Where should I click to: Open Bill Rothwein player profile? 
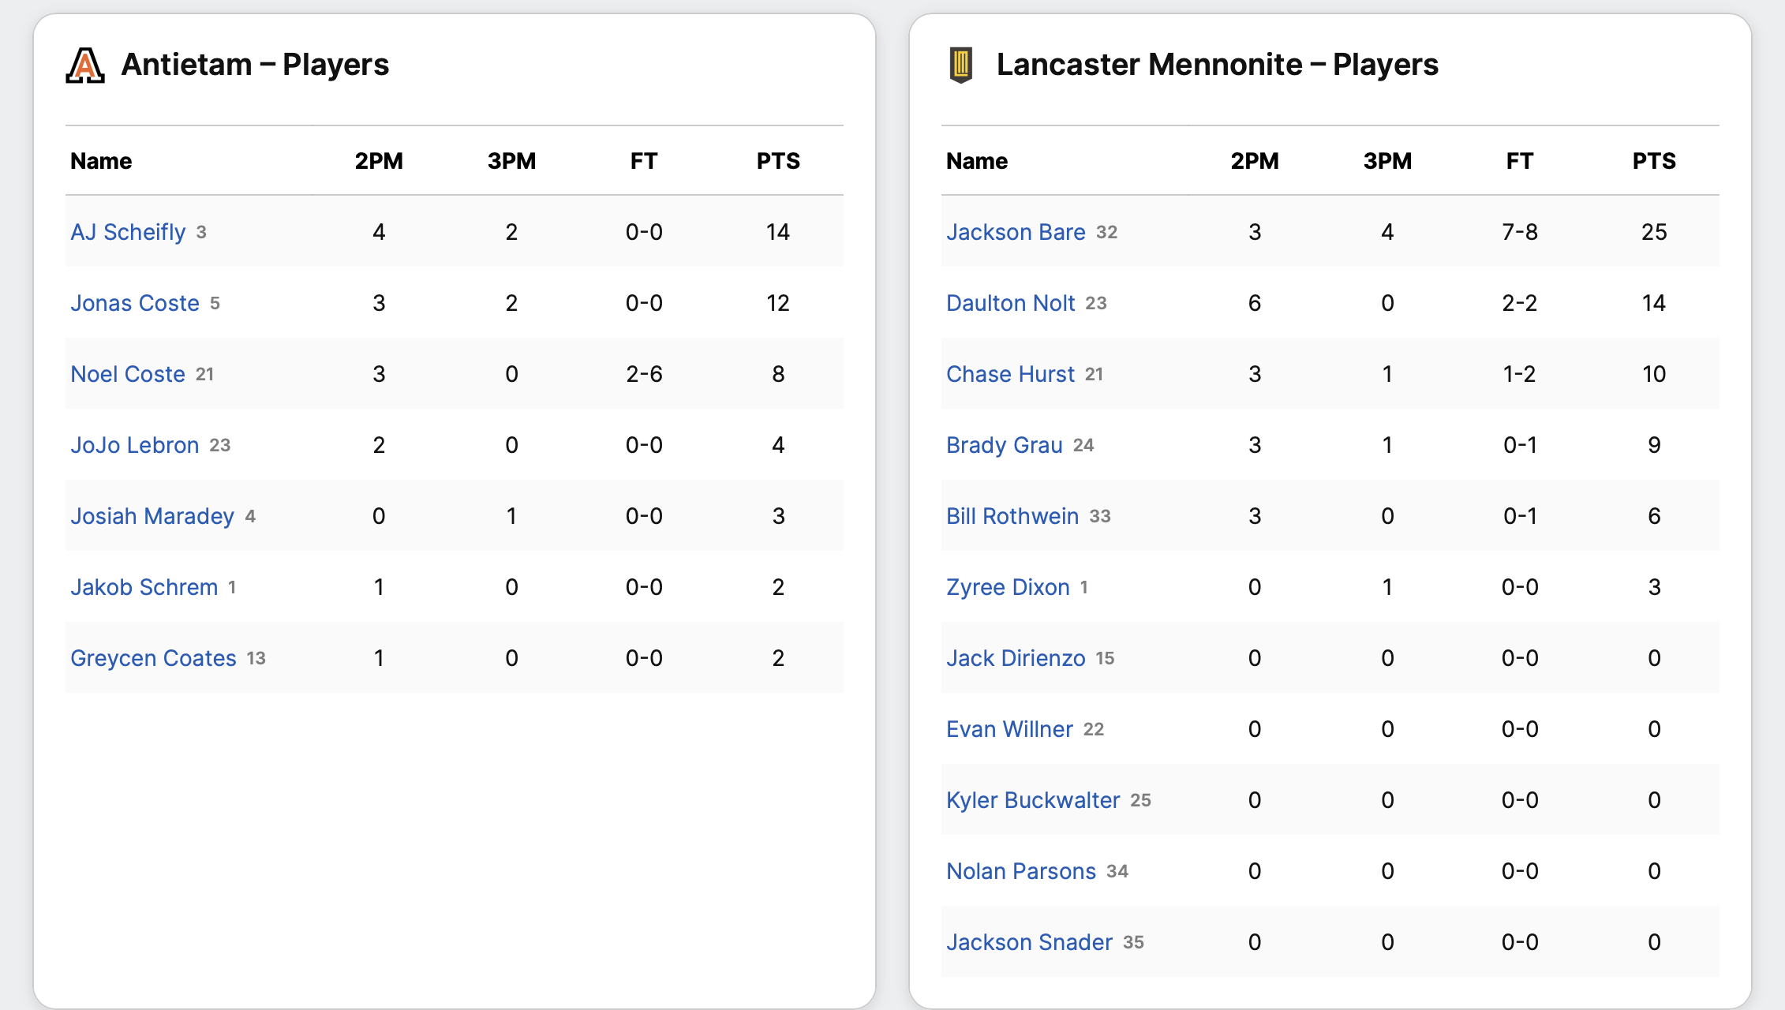(x=1012, y=516)
